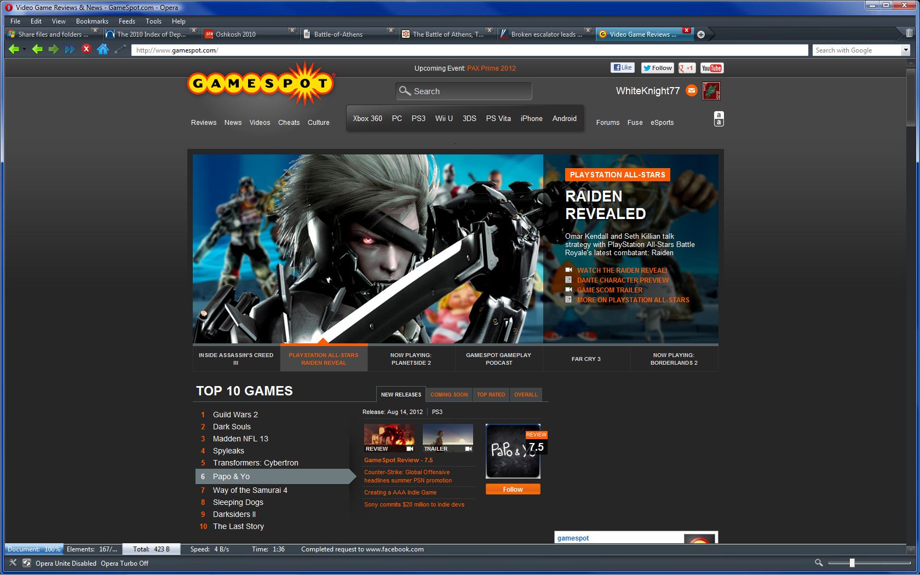Click the wand icon beside the address bar

(x=120, y=50)
